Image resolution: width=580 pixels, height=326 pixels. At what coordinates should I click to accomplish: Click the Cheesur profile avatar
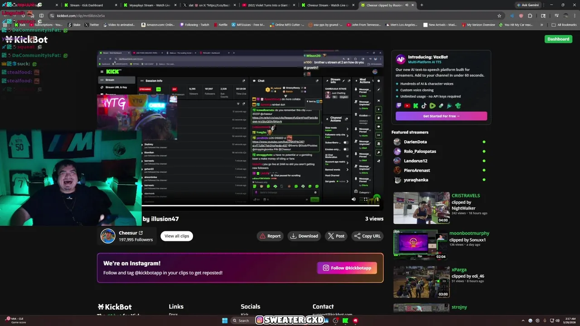(x=108, y=236)
